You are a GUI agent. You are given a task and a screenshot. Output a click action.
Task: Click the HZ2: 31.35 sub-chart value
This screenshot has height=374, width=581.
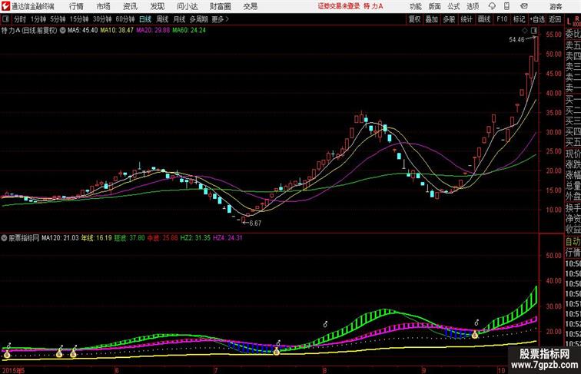tap(195, 238)
